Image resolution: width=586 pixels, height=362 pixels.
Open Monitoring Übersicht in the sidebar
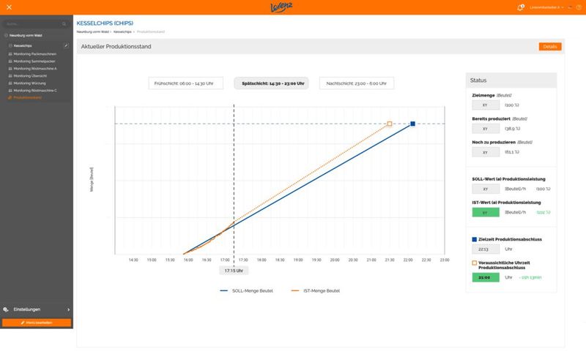[x=30, y=76]
